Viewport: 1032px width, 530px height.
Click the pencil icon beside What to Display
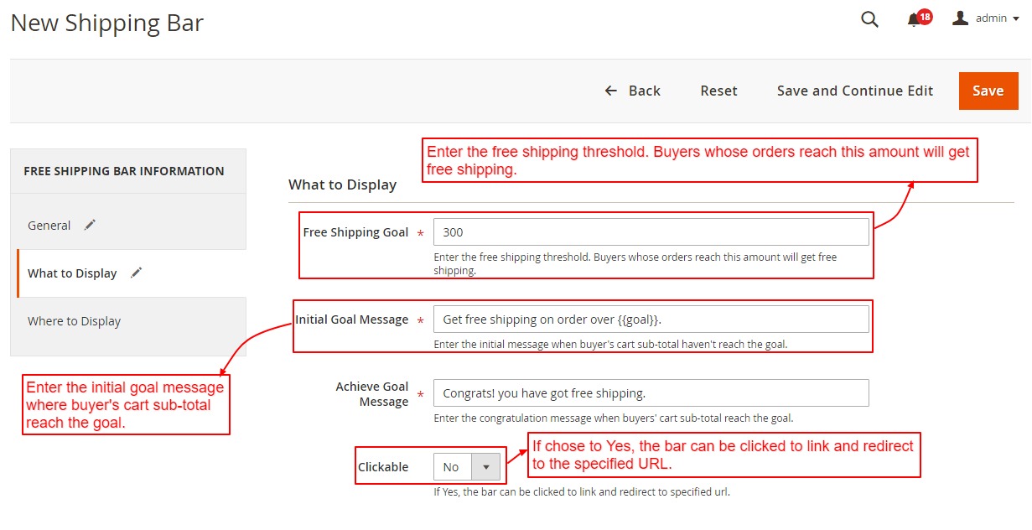[x=136, y=273]
